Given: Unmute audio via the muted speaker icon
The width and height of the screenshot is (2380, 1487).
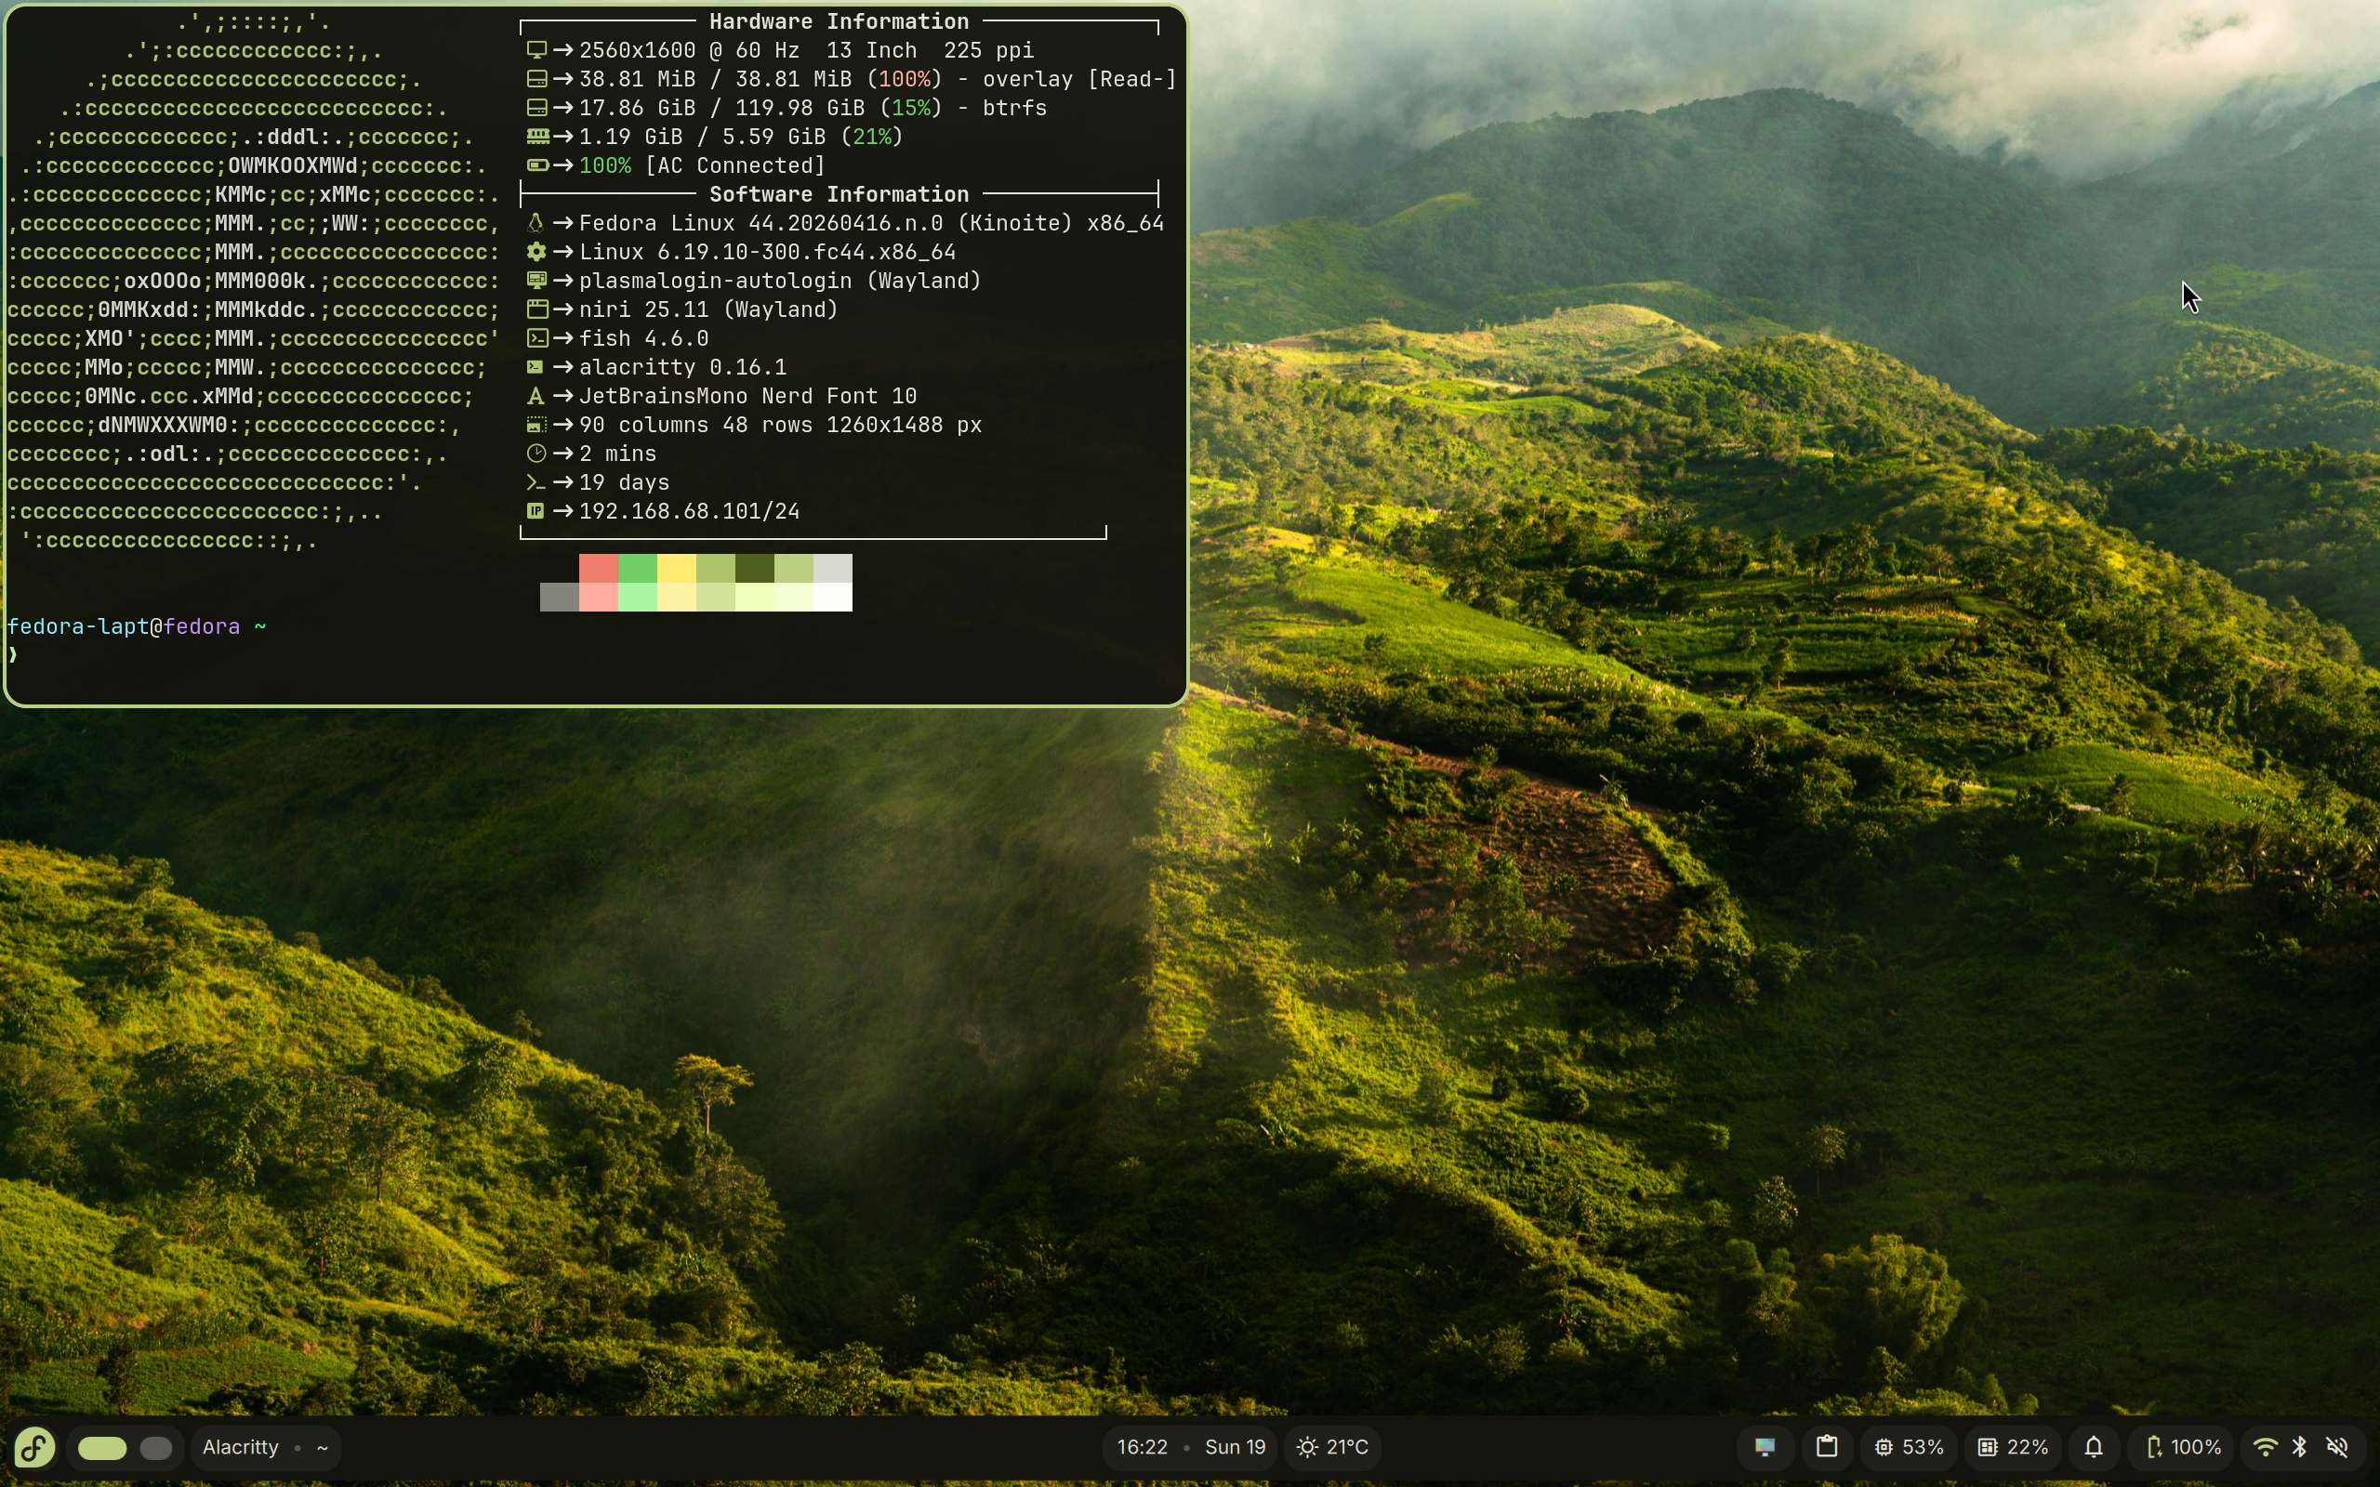Looking at the screenshot, I should (x=2338, y=1447).
